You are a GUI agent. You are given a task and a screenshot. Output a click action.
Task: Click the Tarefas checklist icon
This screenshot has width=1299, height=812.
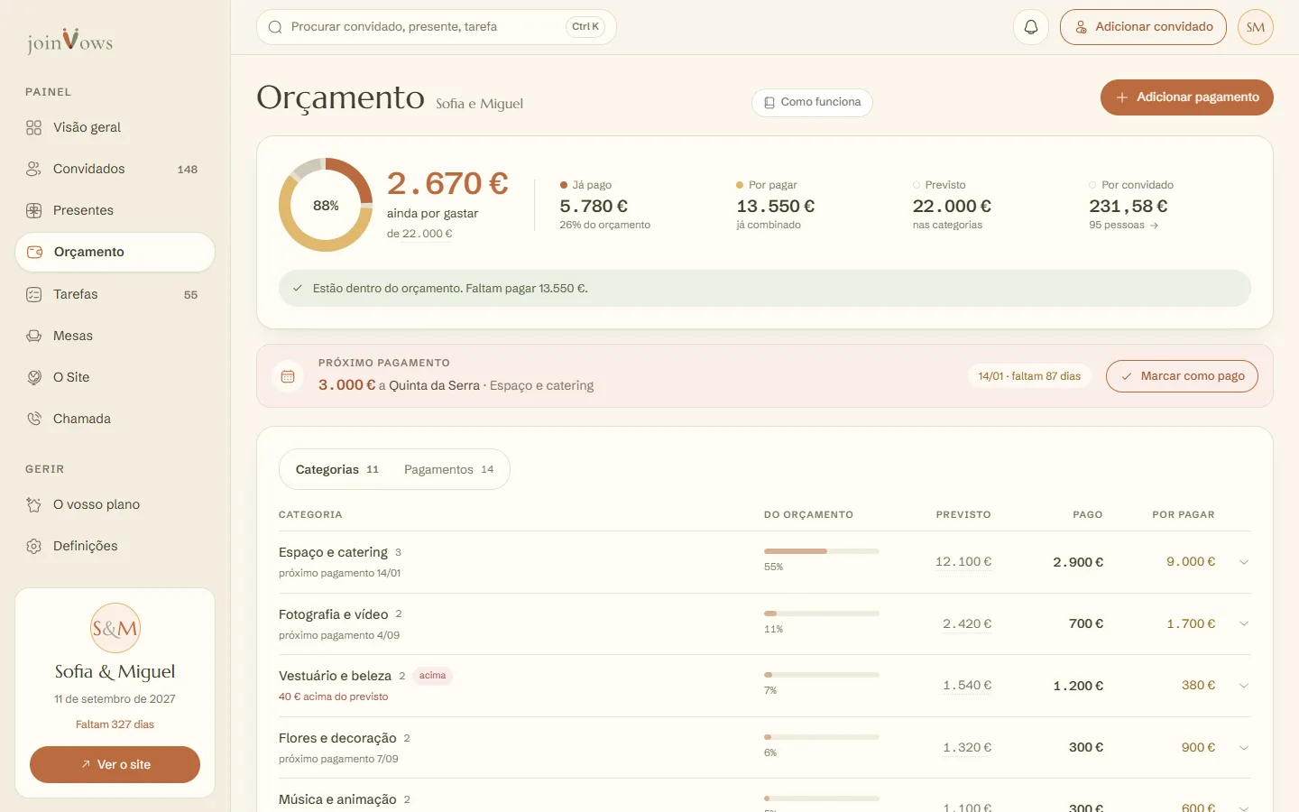point(33,294)
